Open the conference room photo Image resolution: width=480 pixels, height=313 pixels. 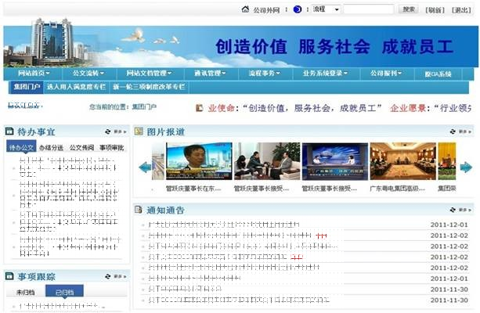402,161
